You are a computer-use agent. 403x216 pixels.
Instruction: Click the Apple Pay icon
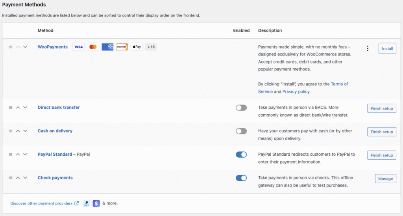pyautogui.click(x=137, y=47)
